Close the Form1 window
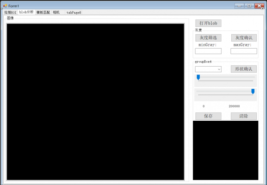267x185 pixels. coord(259,6)
